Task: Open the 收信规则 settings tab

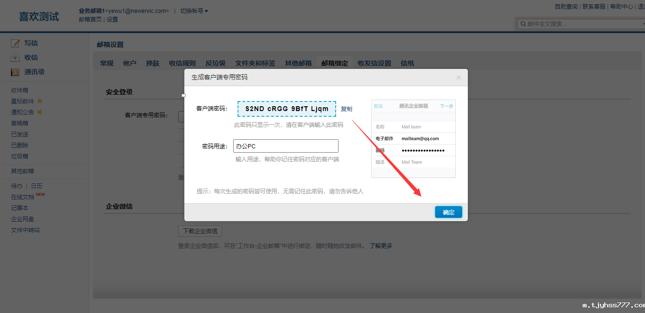Action: [x=182, y=63]
